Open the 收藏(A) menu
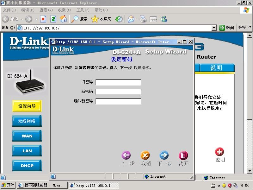Image resolution: width=253 pixels, height=190 pixels. click(65, 10)
